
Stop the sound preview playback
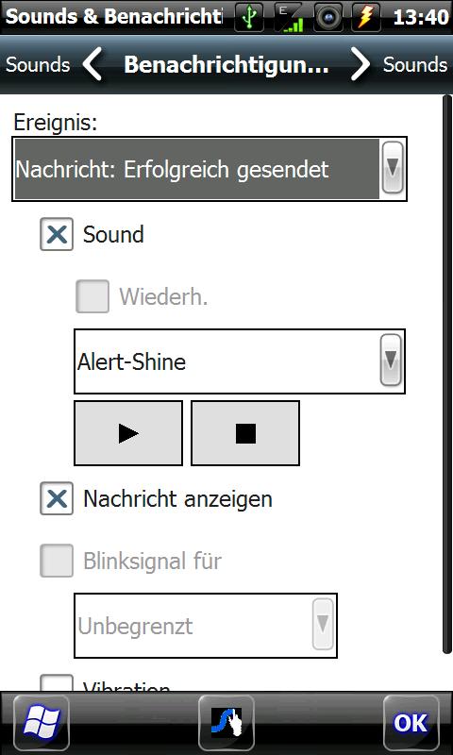[245, 433]
